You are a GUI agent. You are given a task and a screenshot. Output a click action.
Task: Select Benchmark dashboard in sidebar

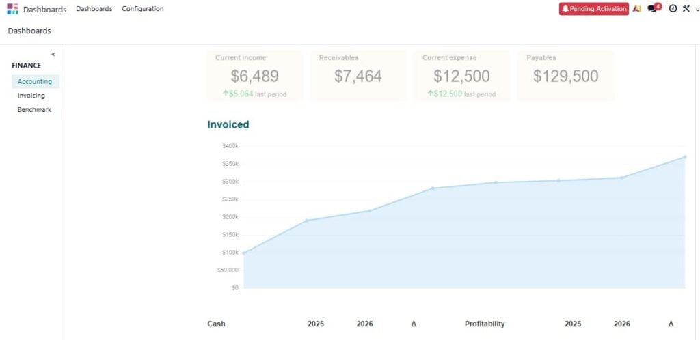click(x=34, y=109)
